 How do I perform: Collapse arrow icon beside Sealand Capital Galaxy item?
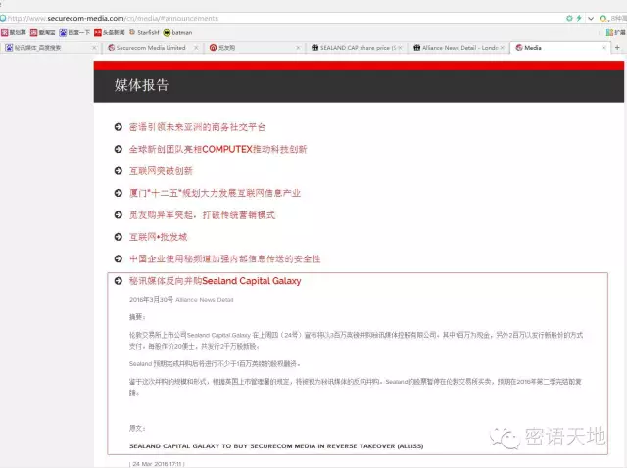(x=118, y=281)
